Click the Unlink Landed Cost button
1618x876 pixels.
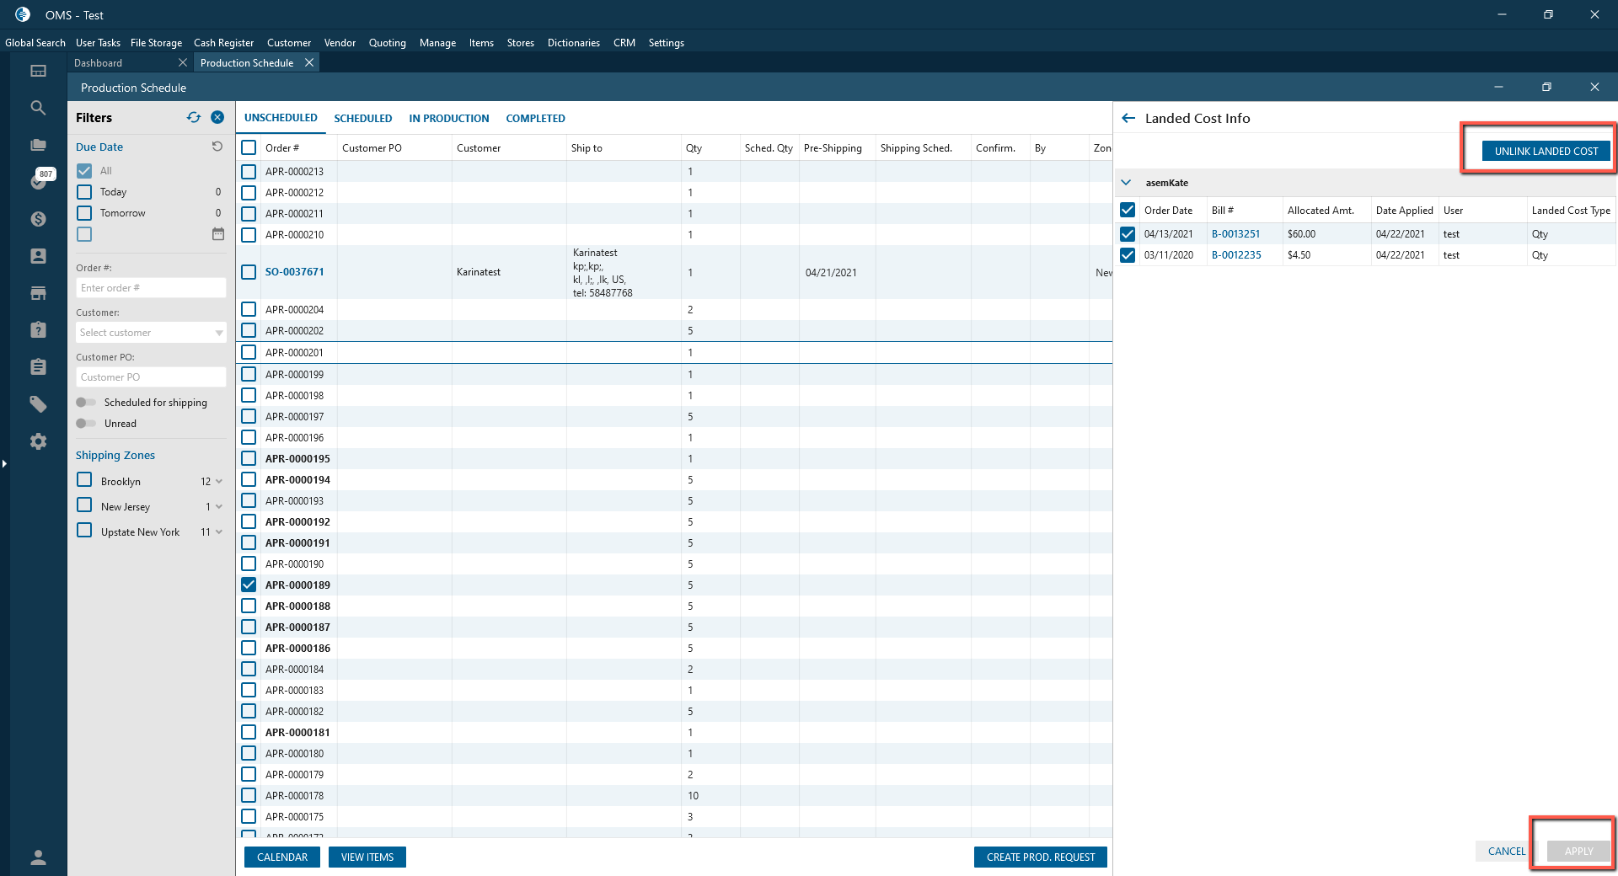click(x=1546, y=152)
